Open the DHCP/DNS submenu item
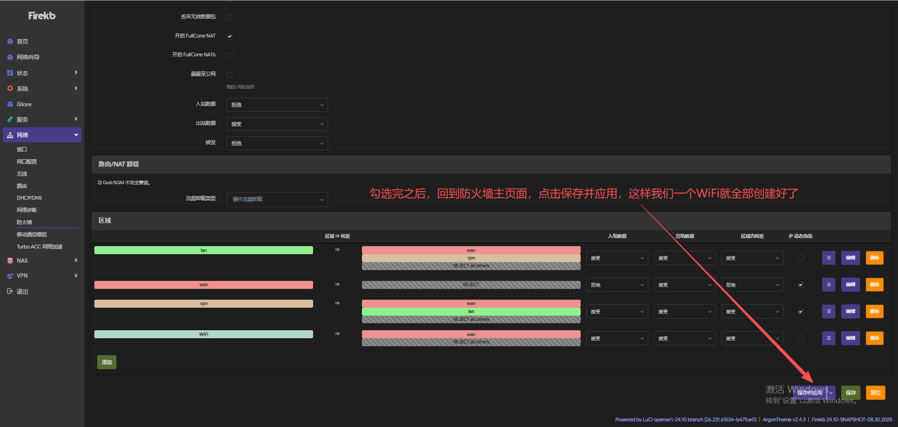 coord(29,198)
